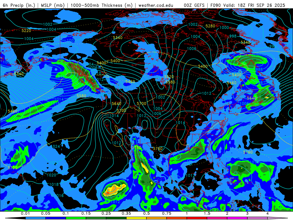
Task: Click the '988' pressure contour label
Action: click(x=259, y=70)
